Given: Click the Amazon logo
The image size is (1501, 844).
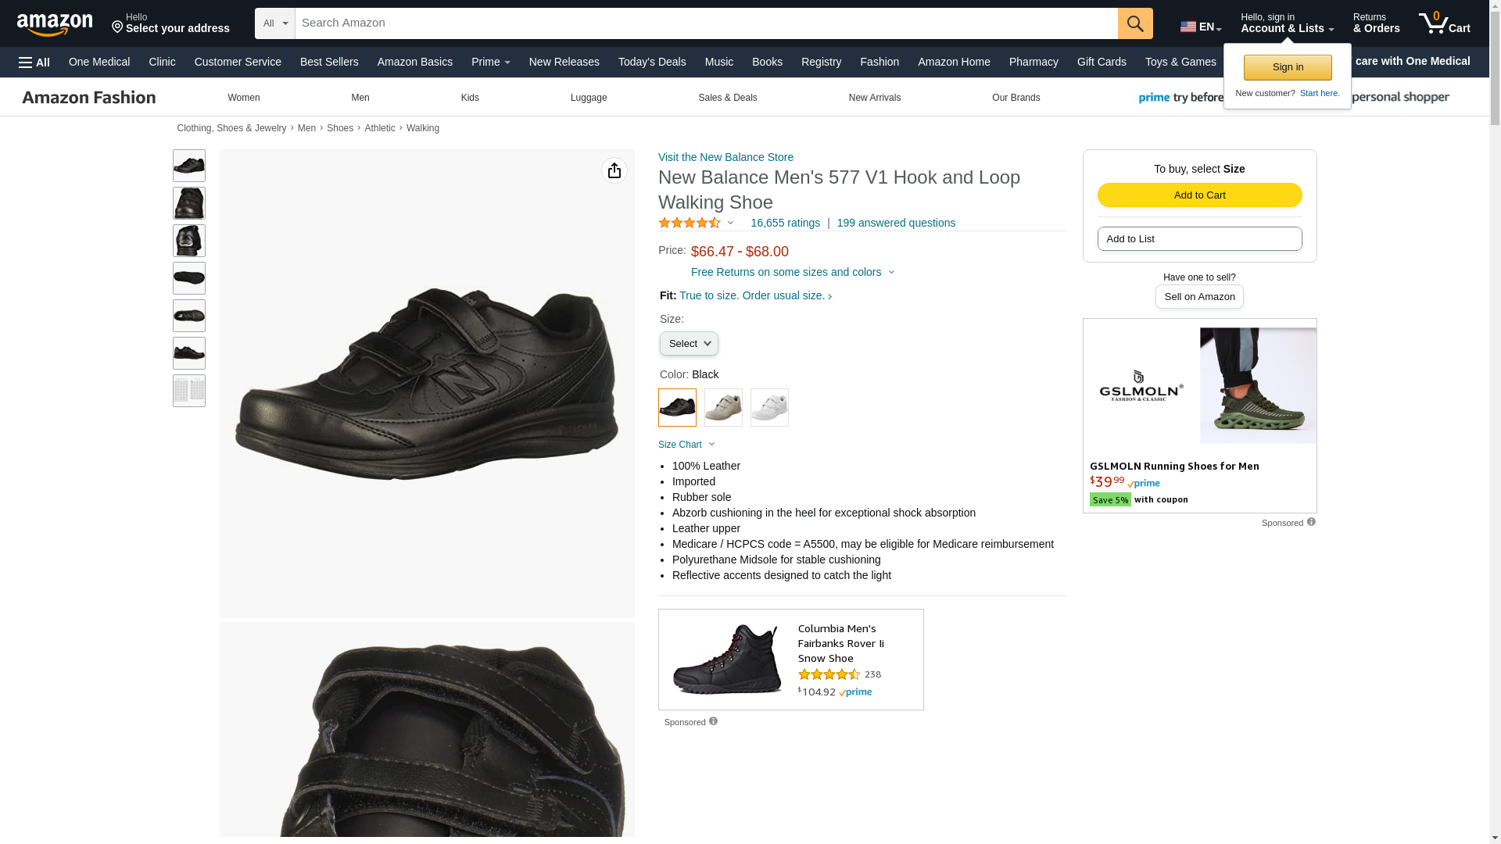Looking at the screenshot, I should (55, 24).
